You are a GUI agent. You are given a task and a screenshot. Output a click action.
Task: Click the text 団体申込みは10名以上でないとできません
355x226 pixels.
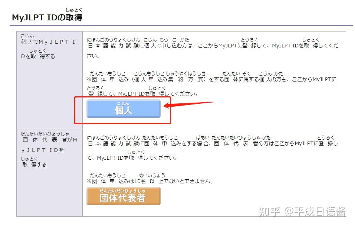[x=148, y=181]
